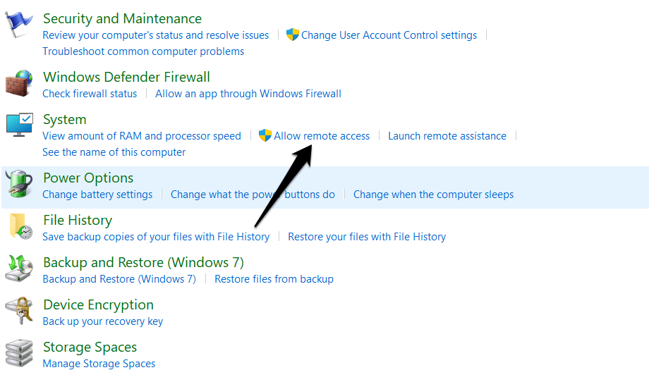Click the Backup and Restore icon

click(19, 269)
